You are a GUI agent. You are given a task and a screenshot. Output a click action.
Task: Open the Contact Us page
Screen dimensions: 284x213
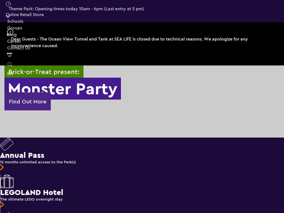pos(19,48)
